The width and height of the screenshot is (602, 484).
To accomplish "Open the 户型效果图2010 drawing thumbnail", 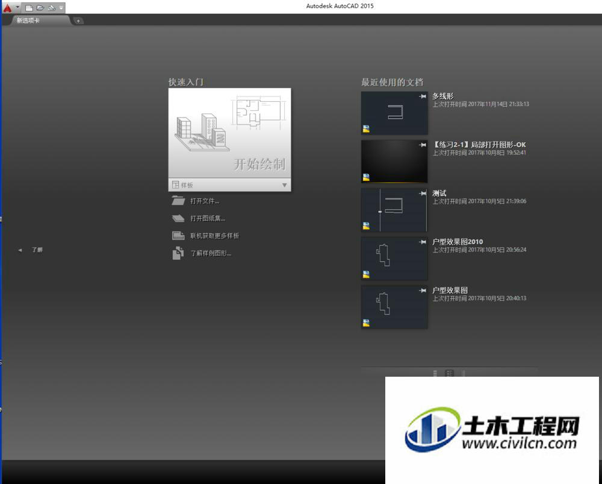I will [x=394, y=259].
